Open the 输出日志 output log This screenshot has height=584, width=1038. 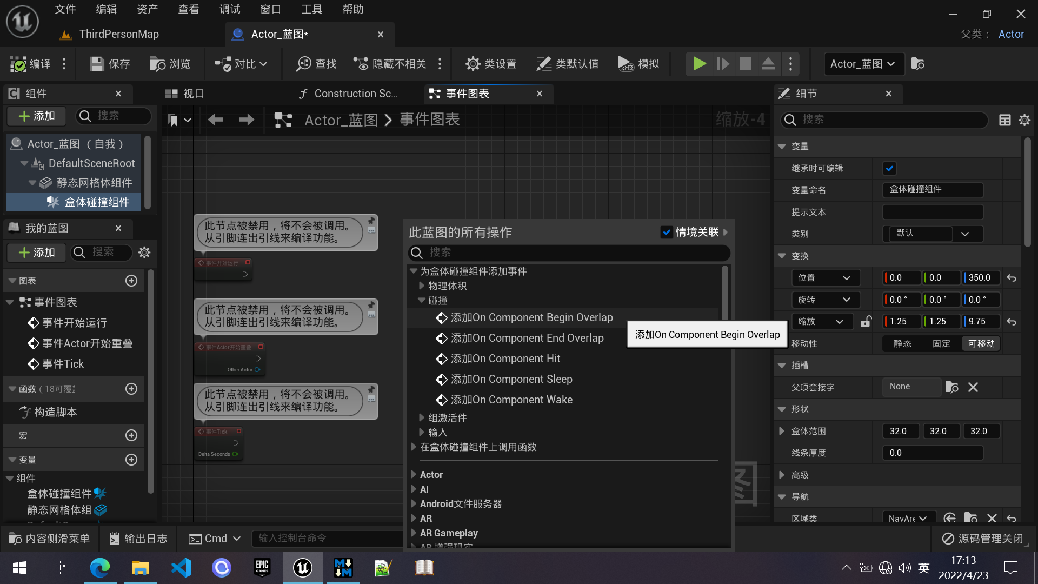pos(138,538)
